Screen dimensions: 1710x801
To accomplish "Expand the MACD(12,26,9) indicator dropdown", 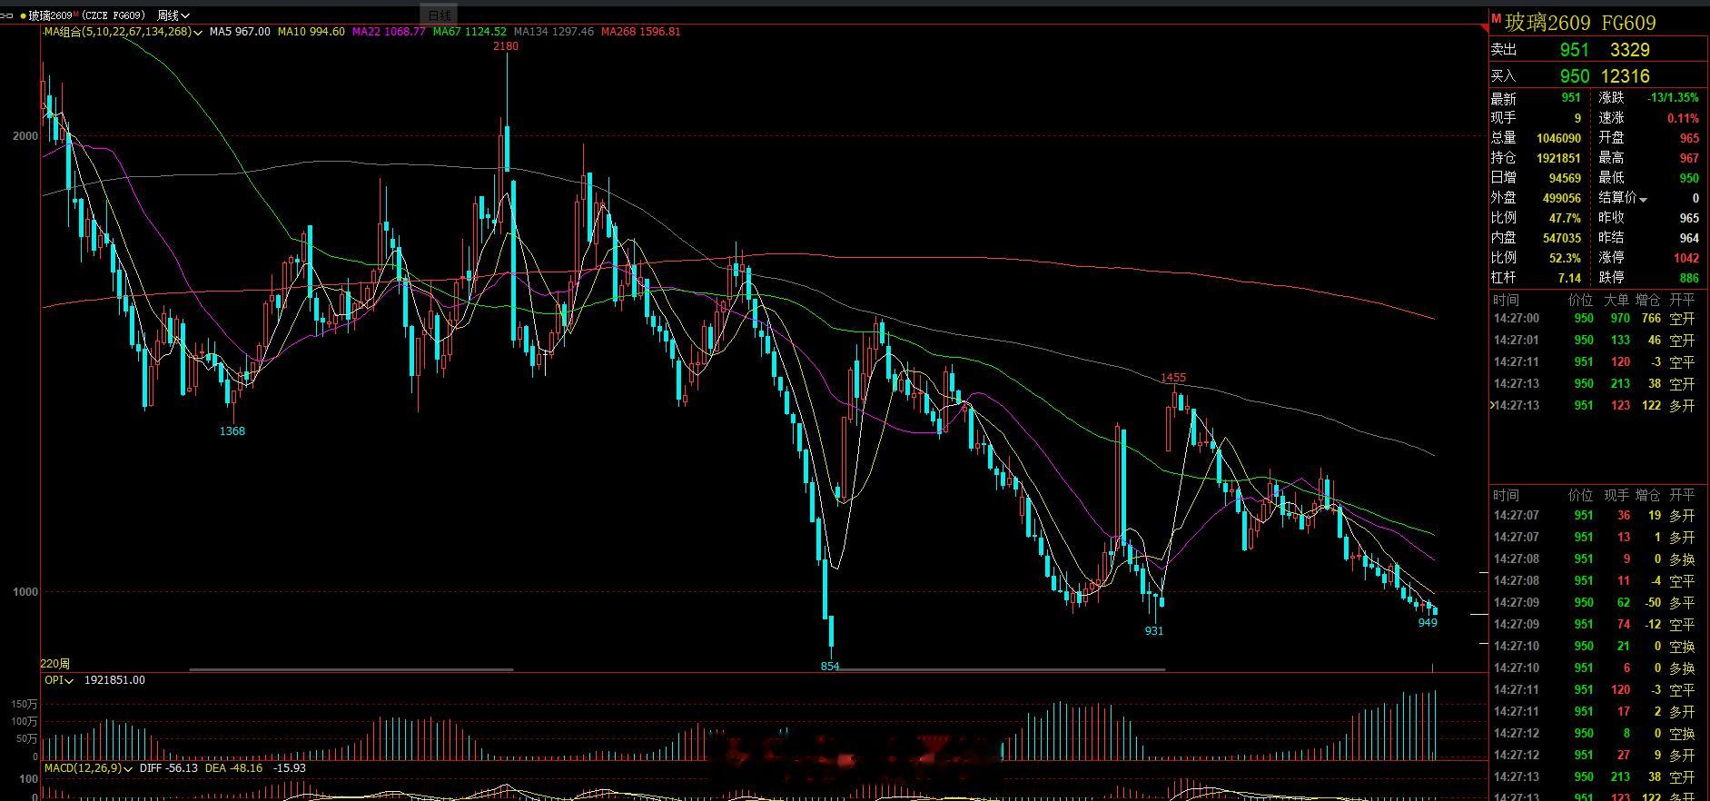I will coord(128,768).
